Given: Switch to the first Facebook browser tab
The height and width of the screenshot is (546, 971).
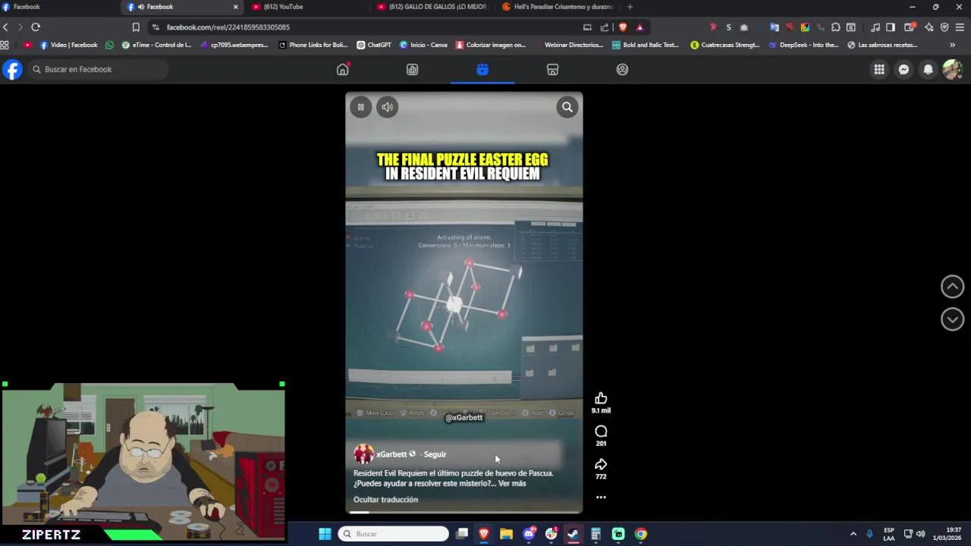Looking at the screenshot, I should 61,7.
